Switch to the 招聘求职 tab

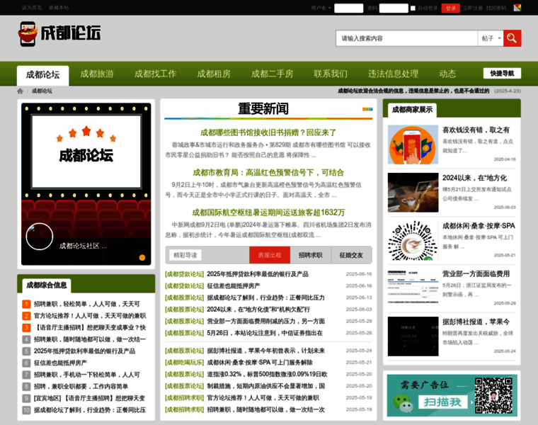pyautogui.click(x=311, y=255)
